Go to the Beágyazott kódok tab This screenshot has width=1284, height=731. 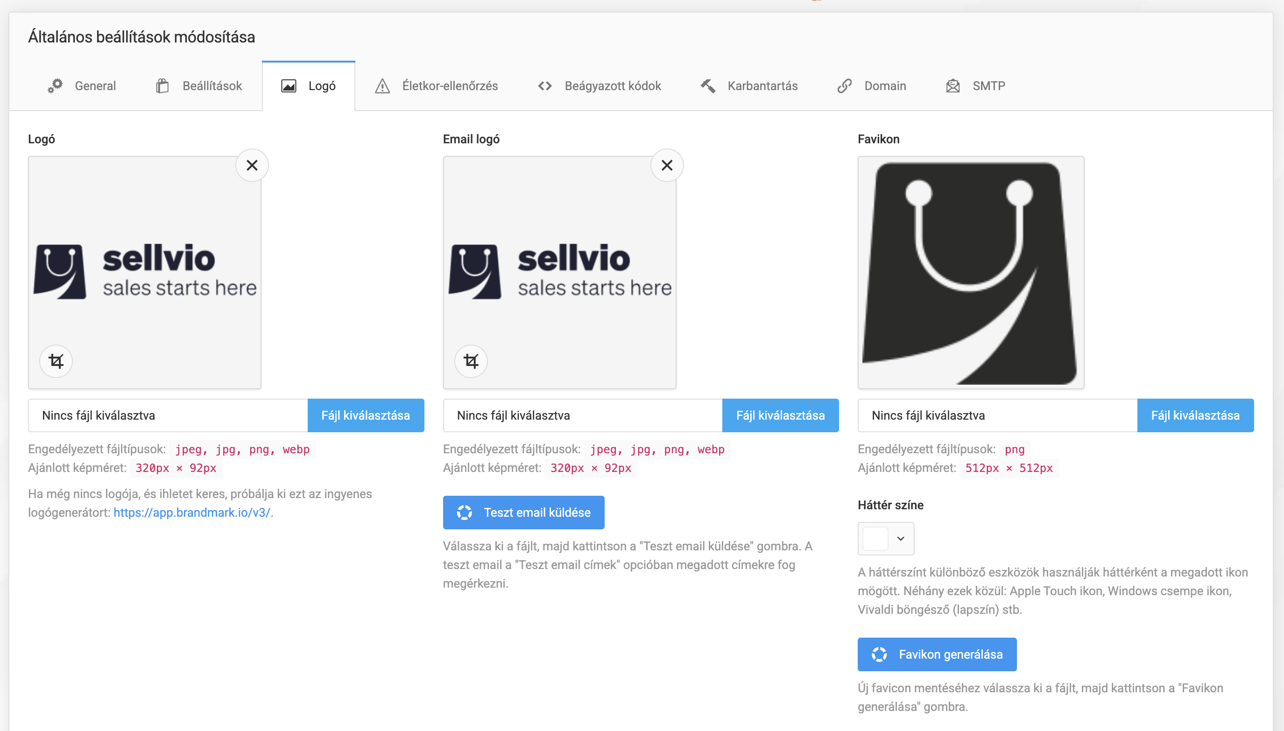tap(599, 86)
